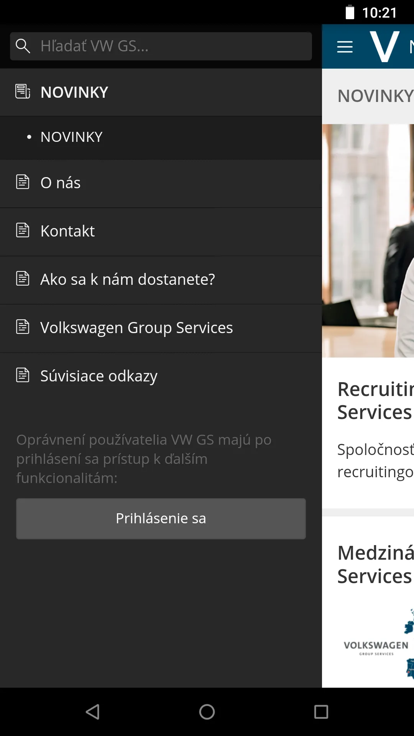This screenshot has height=736, width=414.
Task: Open recent apps with square icon
Action: (321, 712)
